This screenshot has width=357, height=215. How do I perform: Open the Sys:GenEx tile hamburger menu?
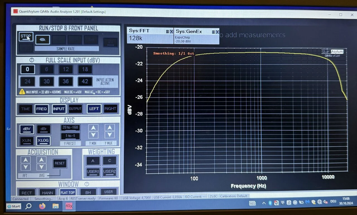click(x=213, y=32)
